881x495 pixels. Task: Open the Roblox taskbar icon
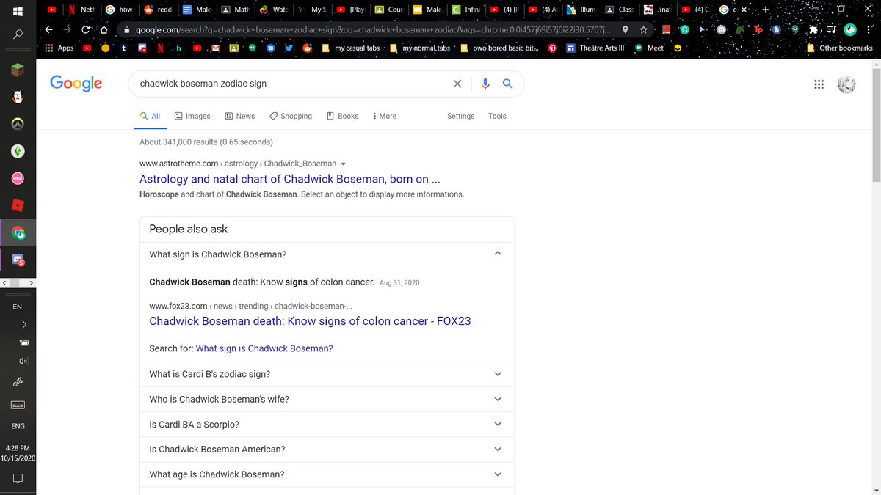point(18,205)
